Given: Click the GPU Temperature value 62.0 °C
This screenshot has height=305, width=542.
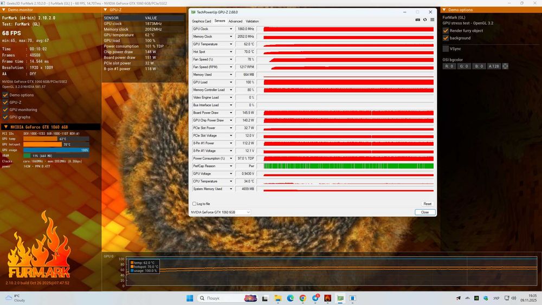Looking at the screenshot, I should point(246,44).
